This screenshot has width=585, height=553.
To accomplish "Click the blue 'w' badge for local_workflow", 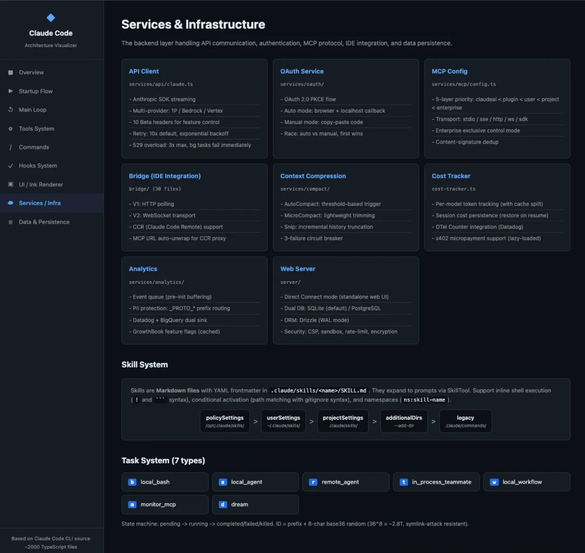I will (x=494, y=482).
